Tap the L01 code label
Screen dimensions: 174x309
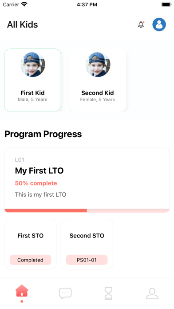pyautogui.click(x=20, y=160)
